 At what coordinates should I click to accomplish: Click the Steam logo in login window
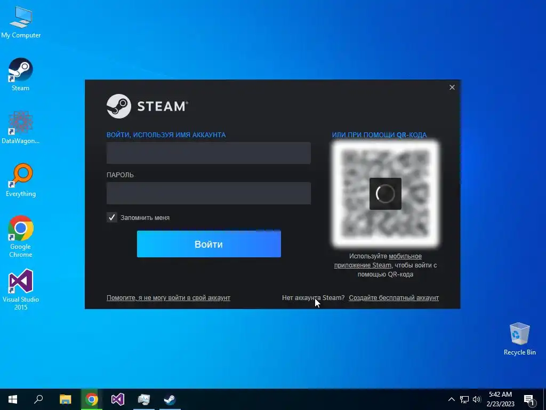147,106
